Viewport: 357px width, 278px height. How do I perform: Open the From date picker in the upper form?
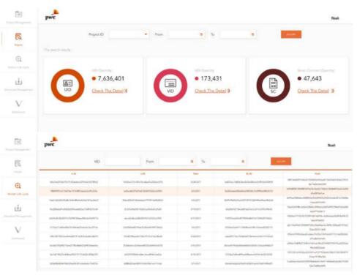click(187, 34)
